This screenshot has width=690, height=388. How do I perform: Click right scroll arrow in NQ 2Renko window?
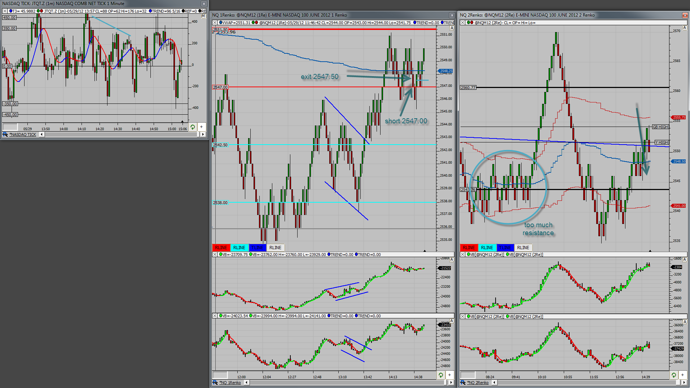(x=684, y=383)
